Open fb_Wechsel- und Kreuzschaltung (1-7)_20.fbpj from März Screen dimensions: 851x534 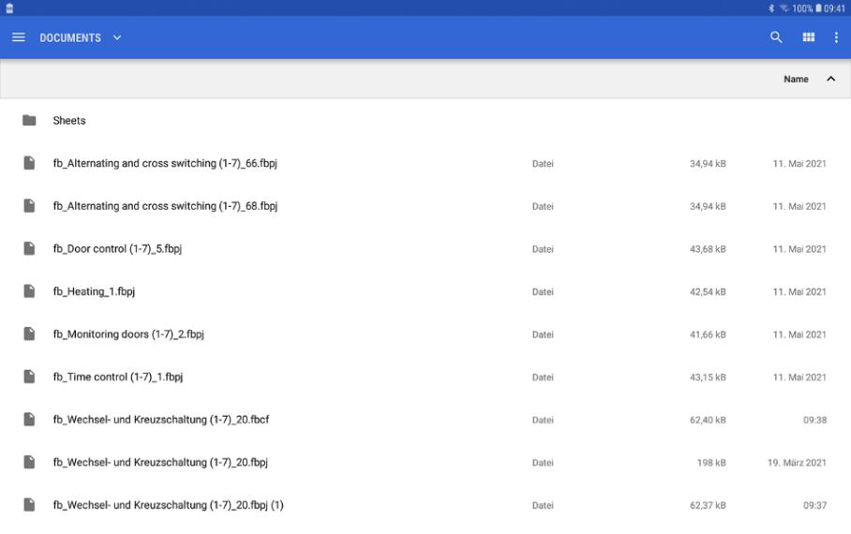pos(160,463)
